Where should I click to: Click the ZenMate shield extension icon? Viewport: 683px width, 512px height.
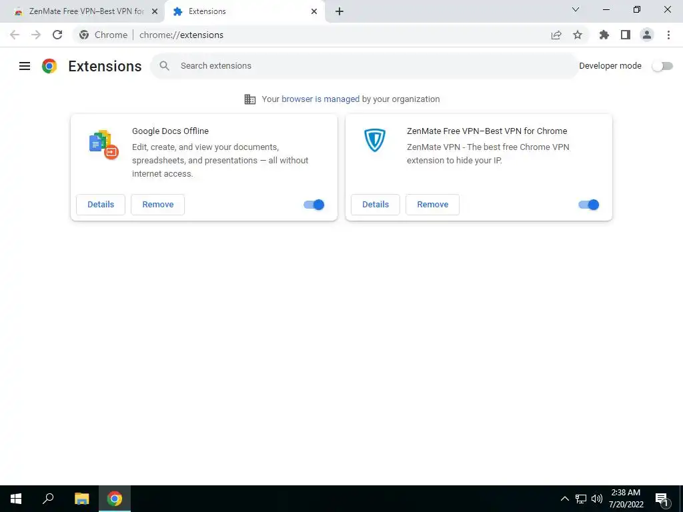pyautogui.click(x=375, y=140)
